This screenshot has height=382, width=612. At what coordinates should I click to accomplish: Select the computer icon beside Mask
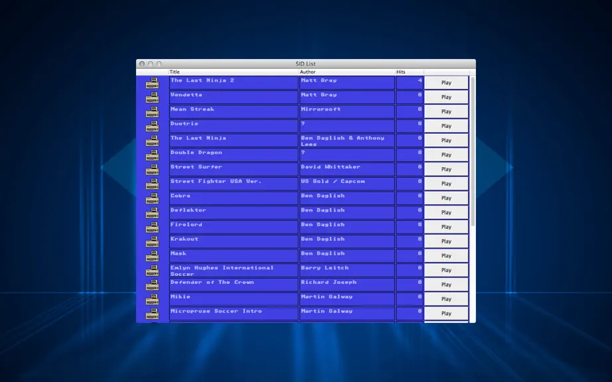(152, 256)
